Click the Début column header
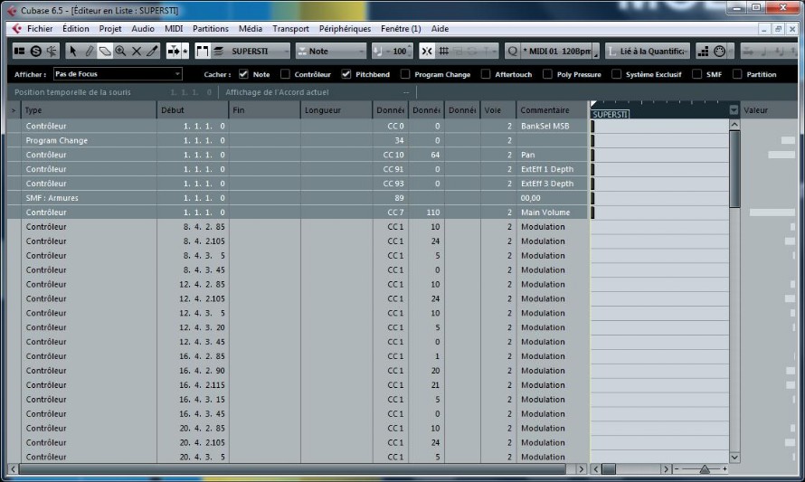The width and height of the screenshot is (805, 482). pyautogui.click(x=193, y=109)
